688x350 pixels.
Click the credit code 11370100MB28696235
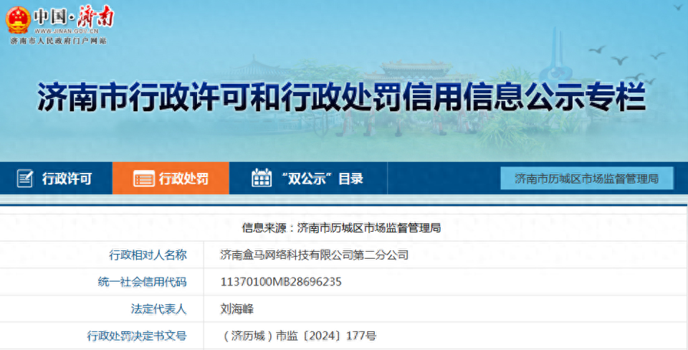coord(281,282)
